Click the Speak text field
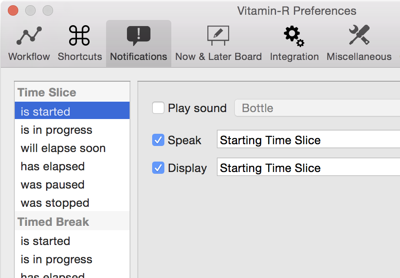 coord(308,139)
